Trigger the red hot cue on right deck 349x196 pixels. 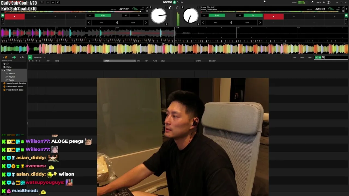[273, 17]
